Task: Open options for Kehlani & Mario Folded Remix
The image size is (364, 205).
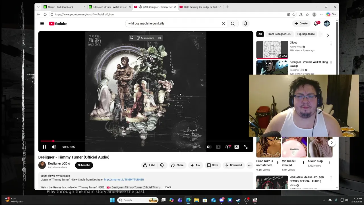Action: coord(331,178)
